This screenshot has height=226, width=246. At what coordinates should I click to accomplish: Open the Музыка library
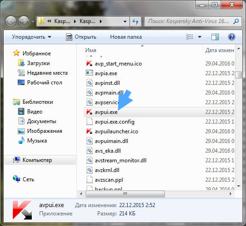click(x=32, y=141)
